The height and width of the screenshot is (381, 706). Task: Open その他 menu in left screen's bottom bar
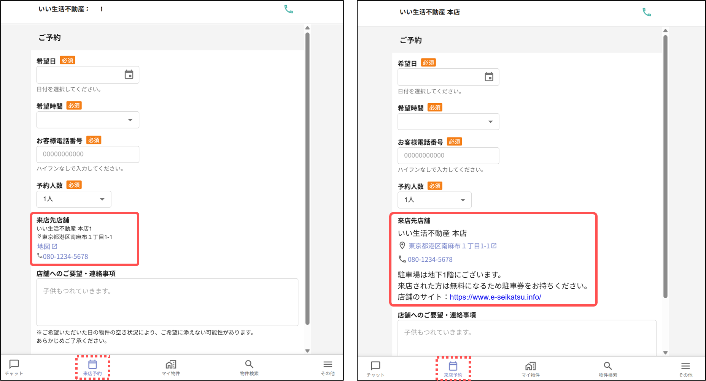[x=328, y=367]
